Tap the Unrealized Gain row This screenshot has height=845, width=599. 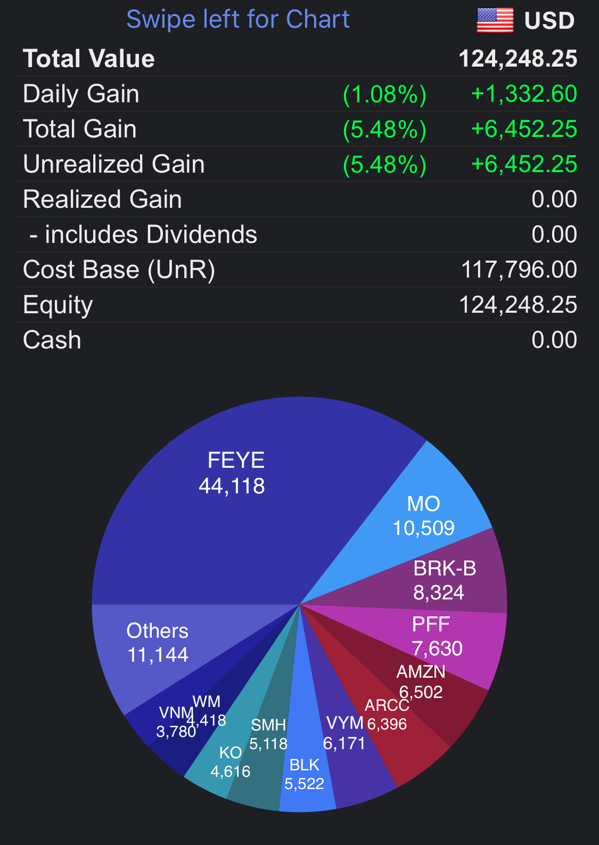tap(299, 164)
